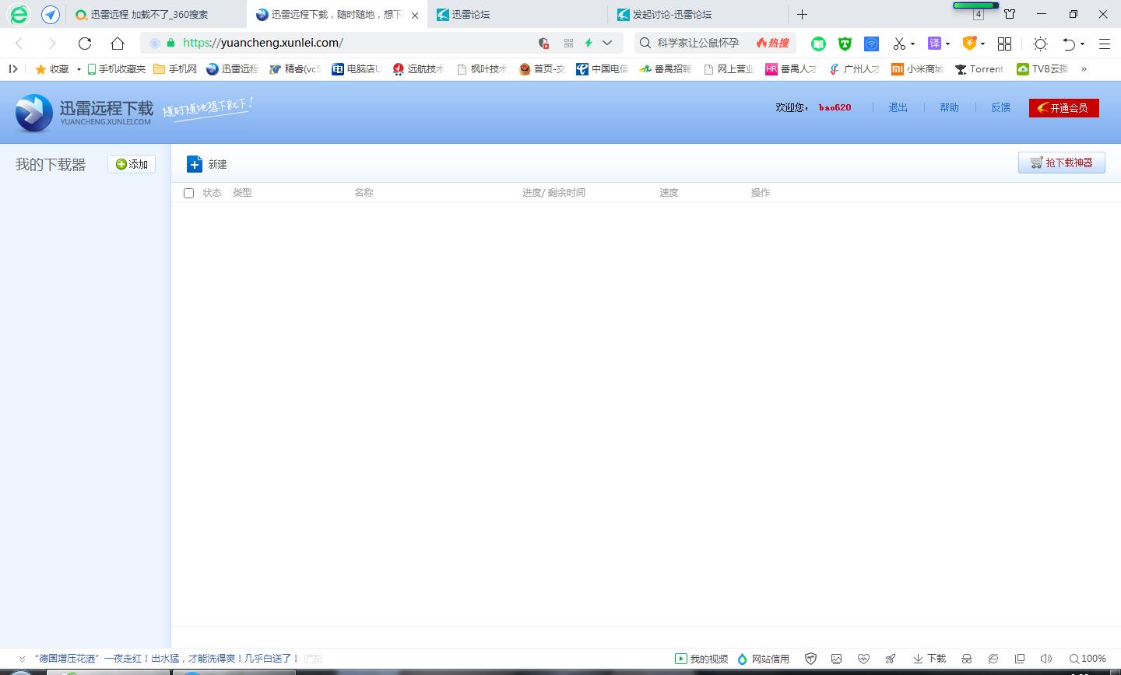Toggle the sound speaker icon in status bar
Image resolution: width=1121 pixels, height=675 pixels.
1045,659
